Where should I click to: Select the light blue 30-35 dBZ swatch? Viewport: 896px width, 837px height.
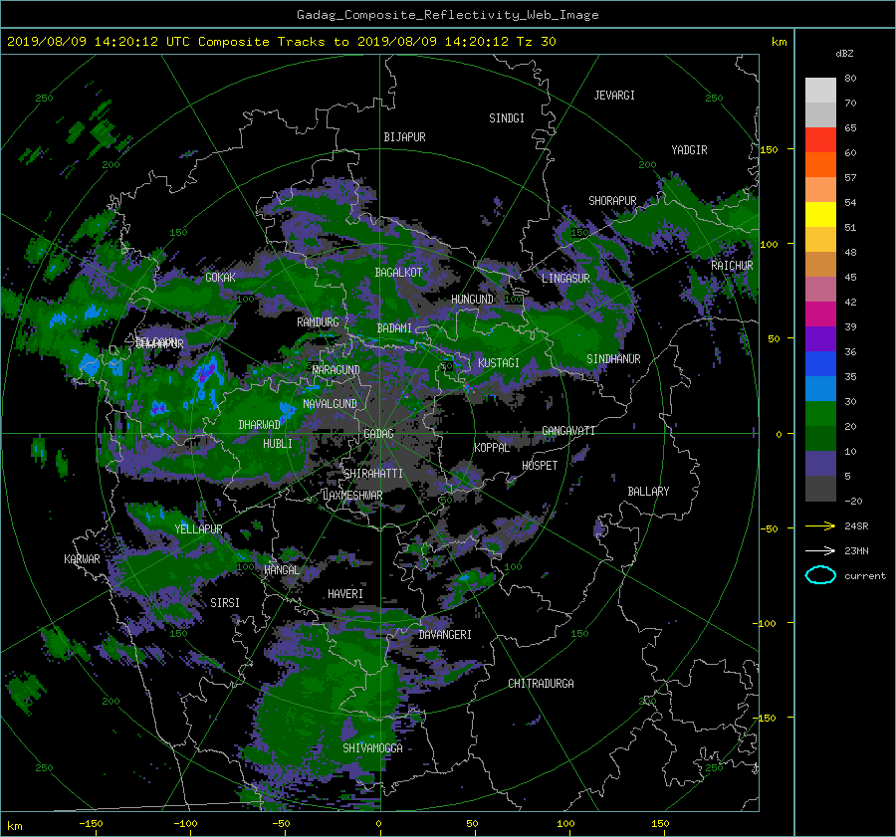tap(820, 389)
